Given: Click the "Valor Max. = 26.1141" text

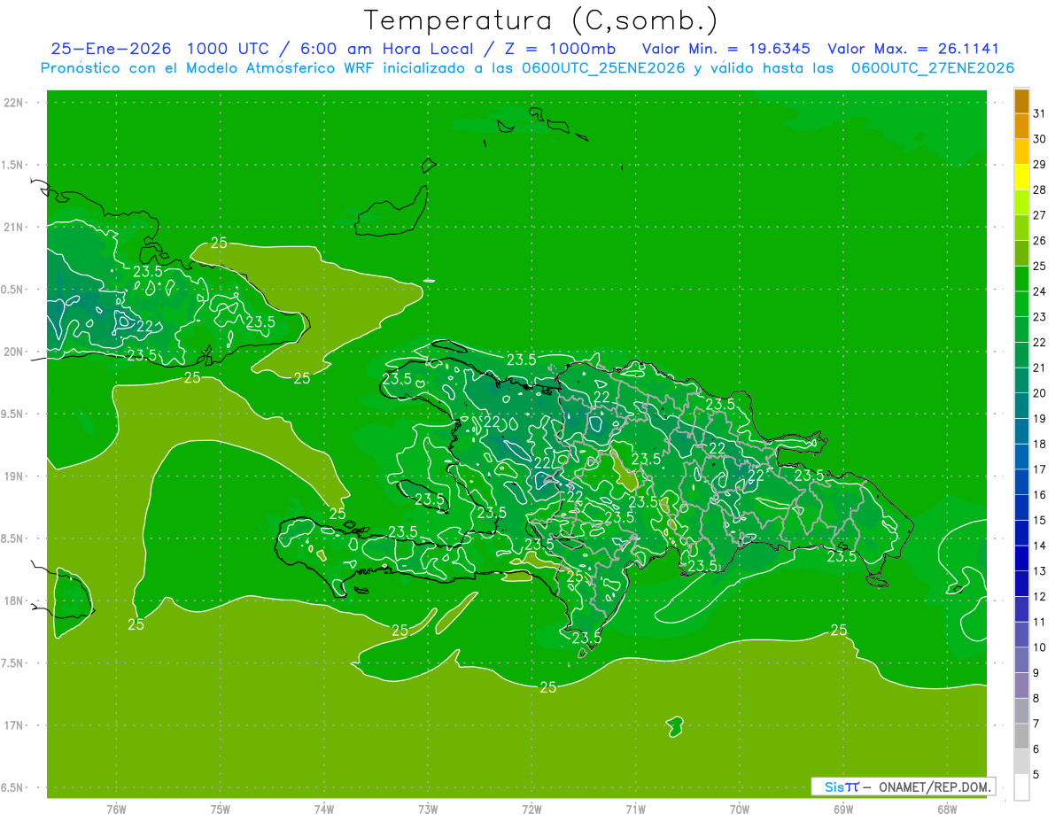Looking at the screenshot, I should point(913,49).
